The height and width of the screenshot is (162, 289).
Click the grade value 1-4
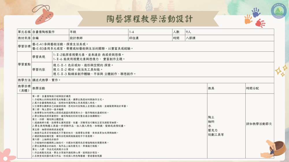coord(131,32)
